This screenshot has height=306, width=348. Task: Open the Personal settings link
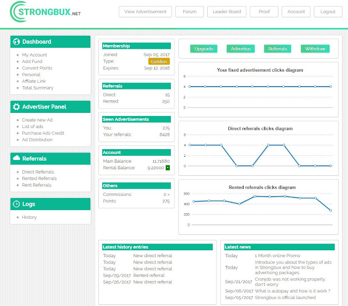(x=31, y=75)
